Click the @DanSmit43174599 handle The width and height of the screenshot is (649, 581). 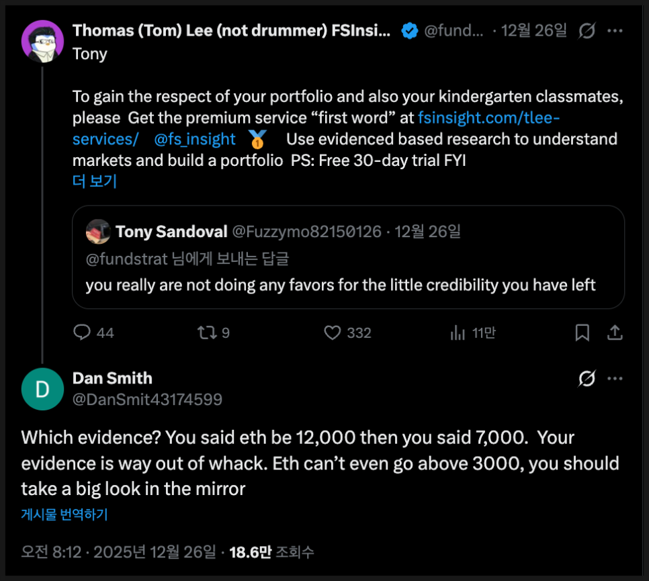[x=147, y=400]
